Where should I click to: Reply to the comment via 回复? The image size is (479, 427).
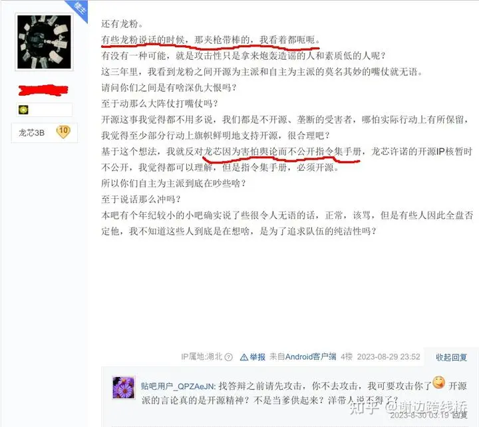[460, 415]
